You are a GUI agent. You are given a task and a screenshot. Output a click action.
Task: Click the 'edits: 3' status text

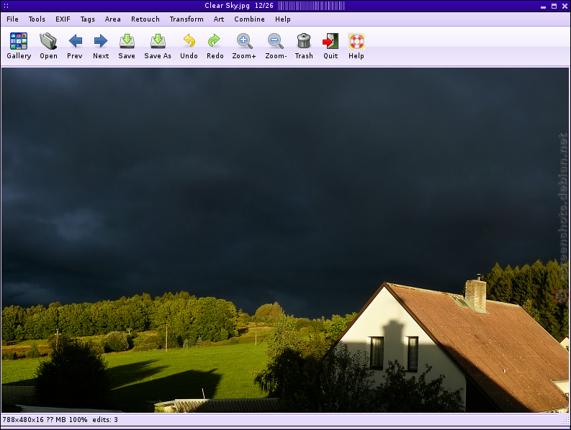point(105,420)
